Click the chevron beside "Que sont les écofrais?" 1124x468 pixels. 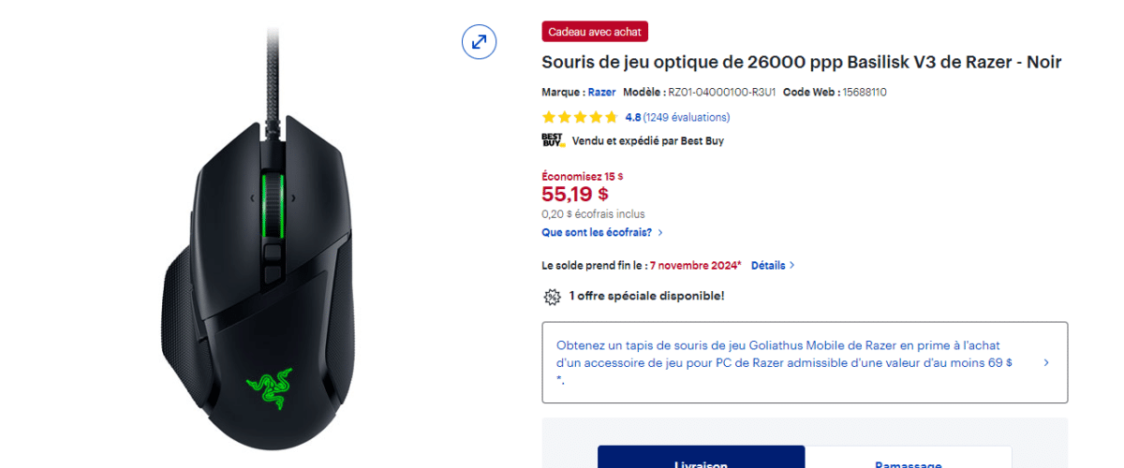(660, 232)
